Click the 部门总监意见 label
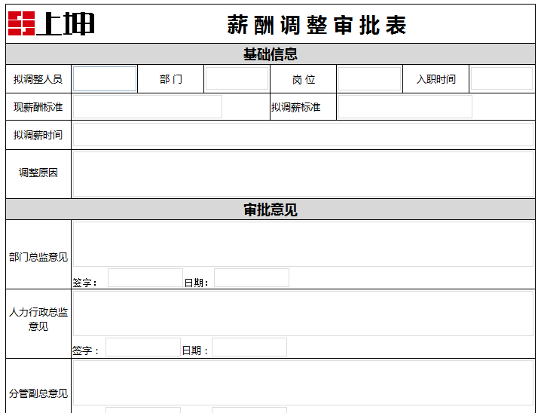 coord(38,257)
